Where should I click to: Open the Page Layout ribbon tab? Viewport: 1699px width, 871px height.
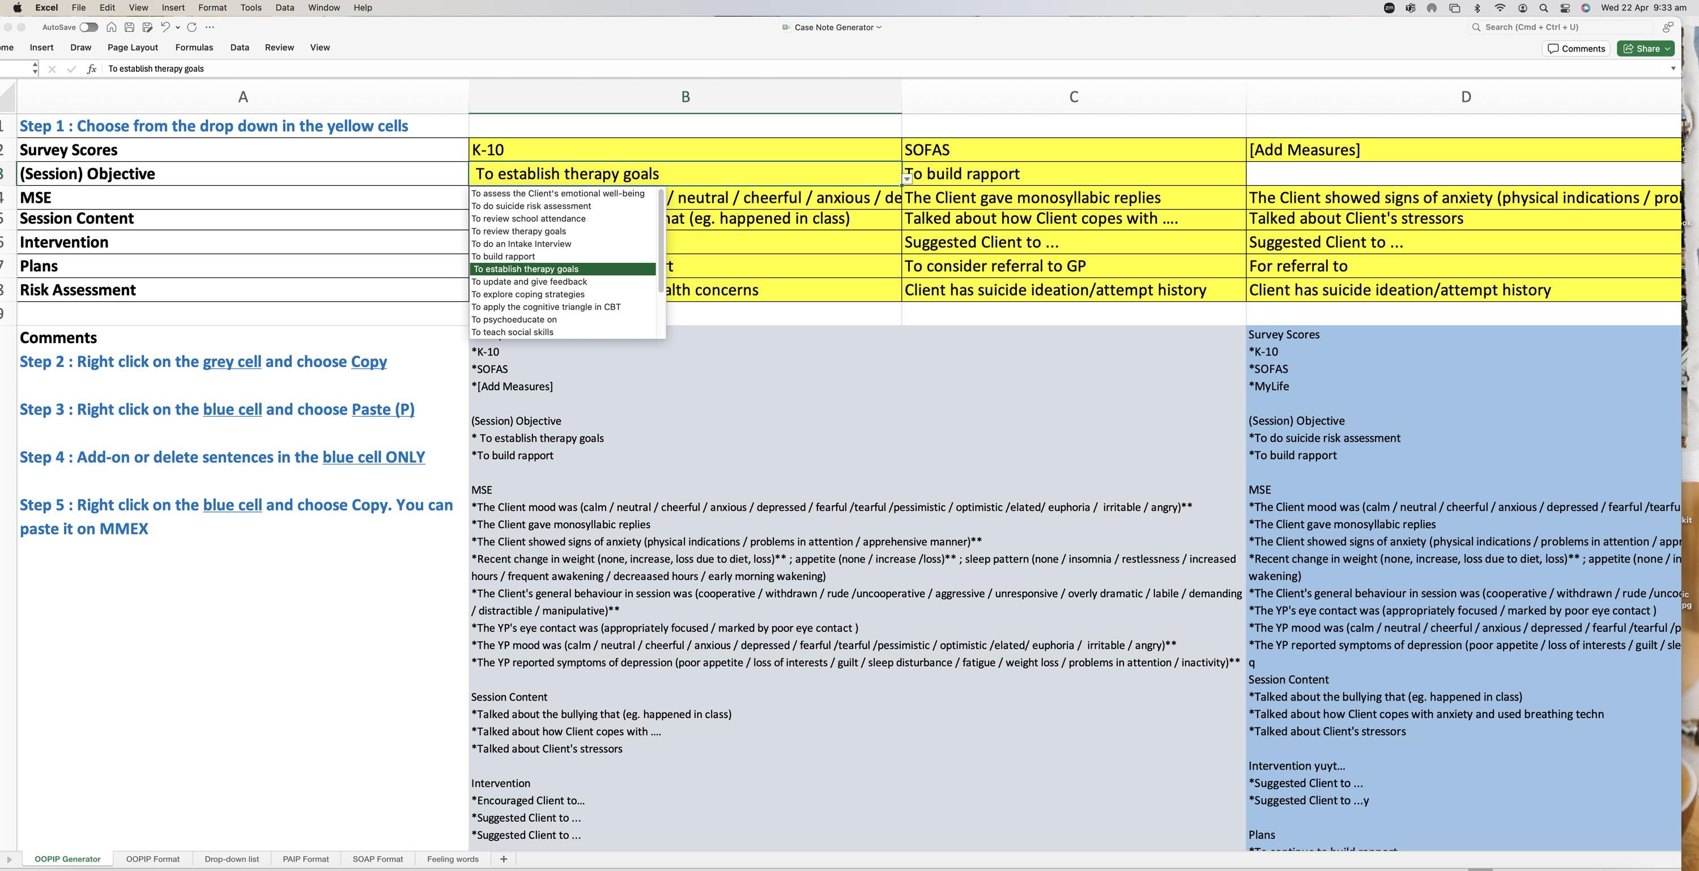(133, 48)
